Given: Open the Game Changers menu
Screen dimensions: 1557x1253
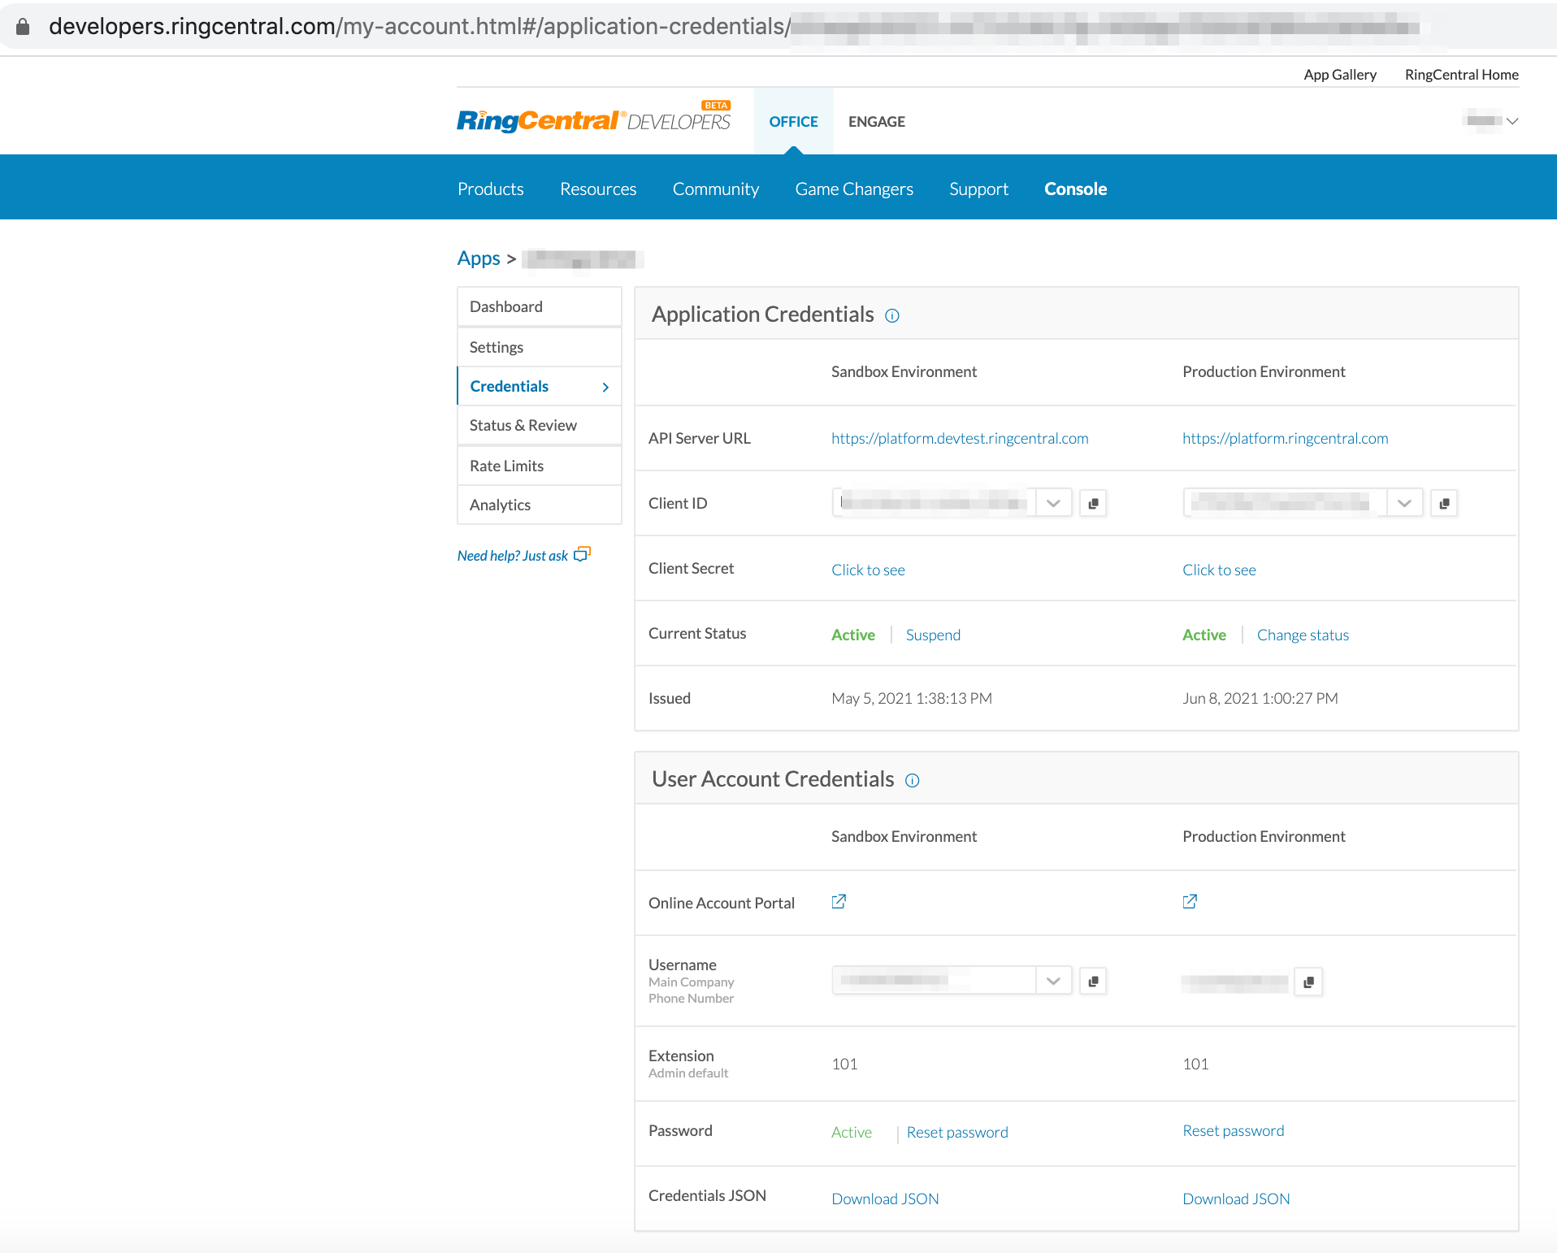Looking at the screenshot, I should point(854,189).
